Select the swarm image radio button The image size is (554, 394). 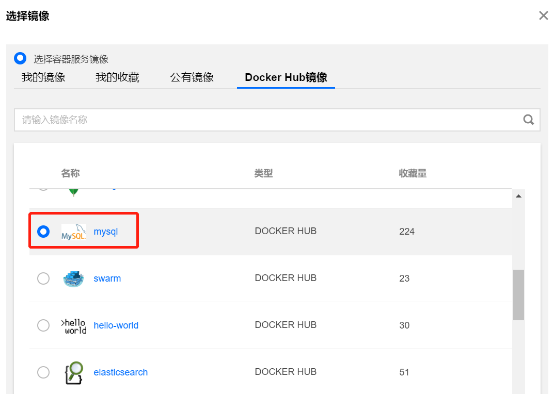43,278
